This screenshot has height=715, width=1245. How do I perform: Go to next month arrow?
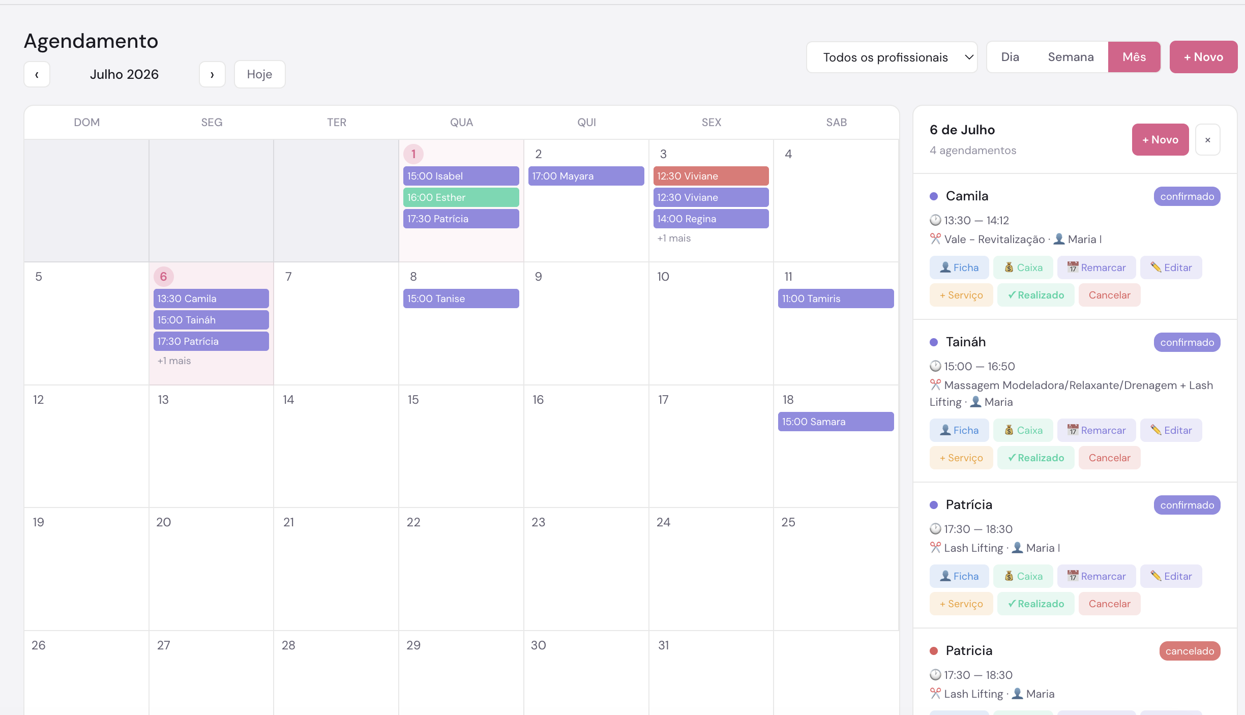[x=212, y=74]
